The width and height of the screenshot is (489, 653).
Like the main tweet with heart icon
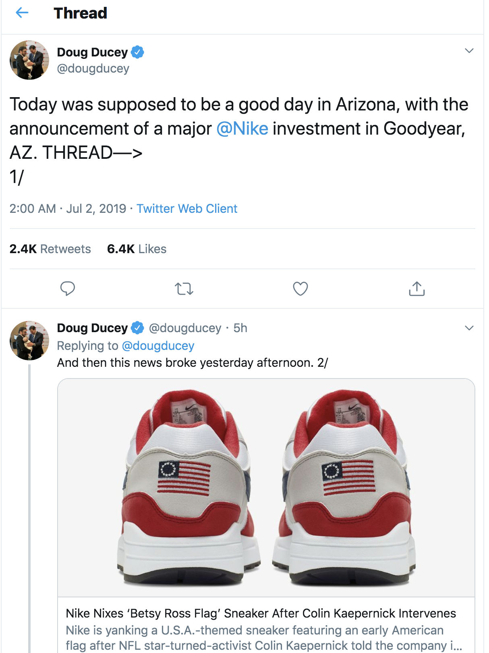tap(300, 289)
